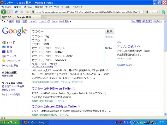167x125 pixels.
Task: Open the search engine selector dropdown
Action: pos(147,12)
